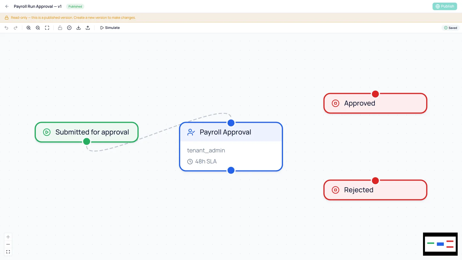The height and width of the screenshot is (260, 462).
Task: Download the workflow via download icon
Action: pos(79,28)
